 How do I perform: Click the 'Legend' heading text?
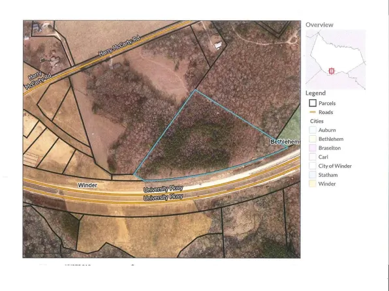[x=315, y=93]
